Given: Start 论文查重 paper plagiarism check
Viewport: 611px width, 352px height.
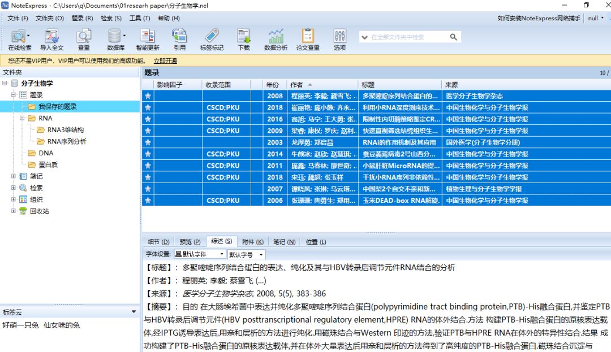Looking at the screenshot, I should (307, 40).
